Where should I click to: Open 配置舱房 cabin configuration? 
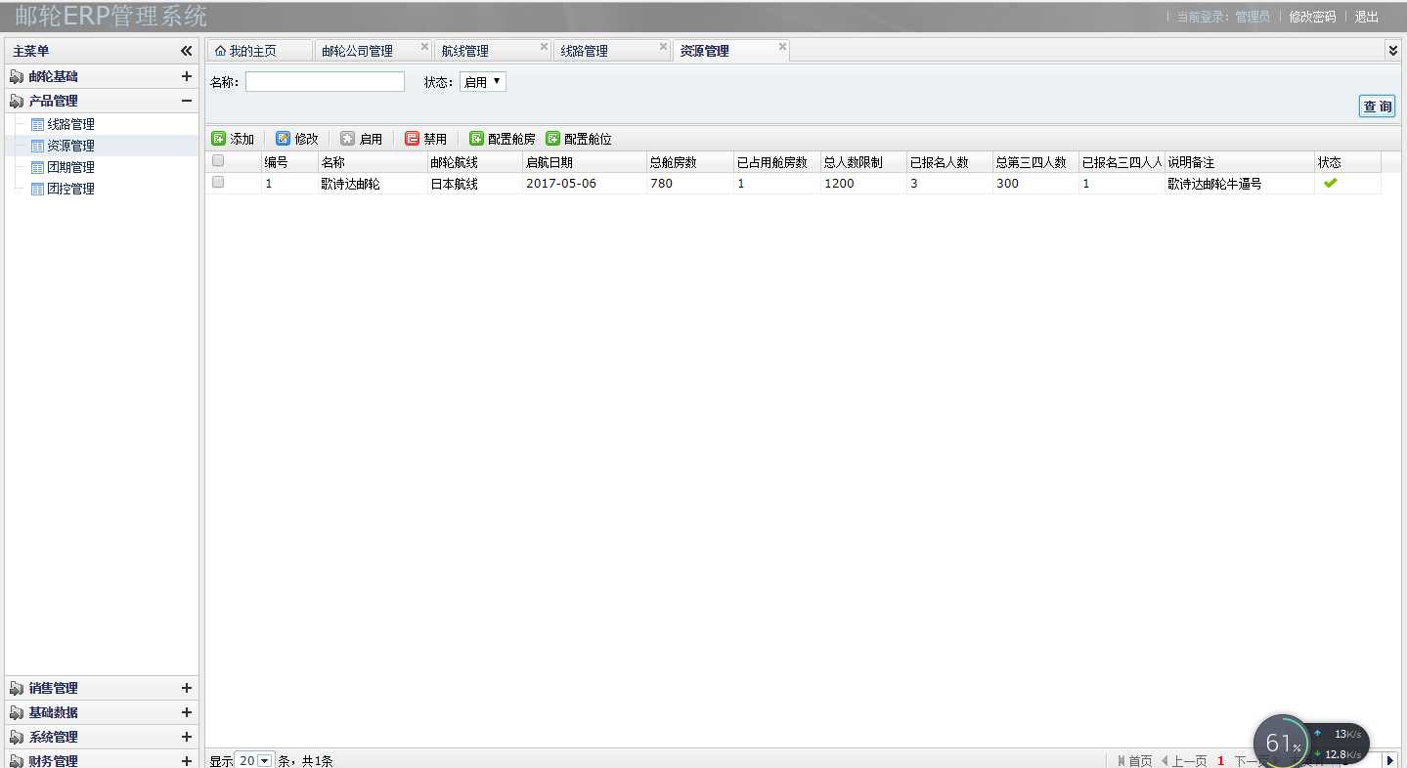503,139
